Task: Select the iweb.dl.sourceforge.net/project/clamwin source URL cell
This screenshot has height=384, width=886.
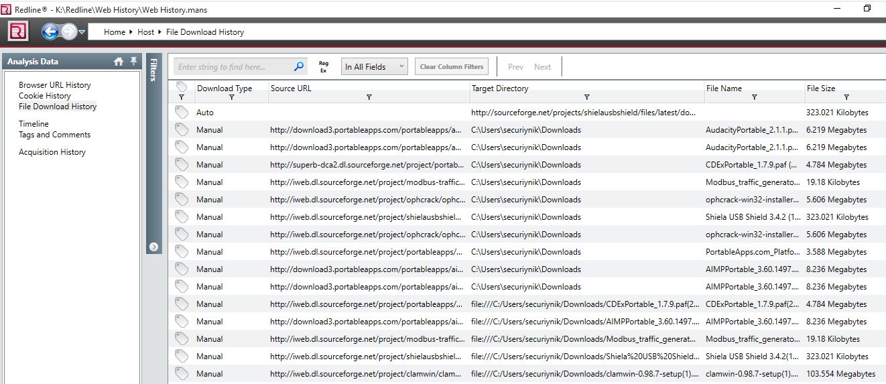Action: tap(366, 374)
